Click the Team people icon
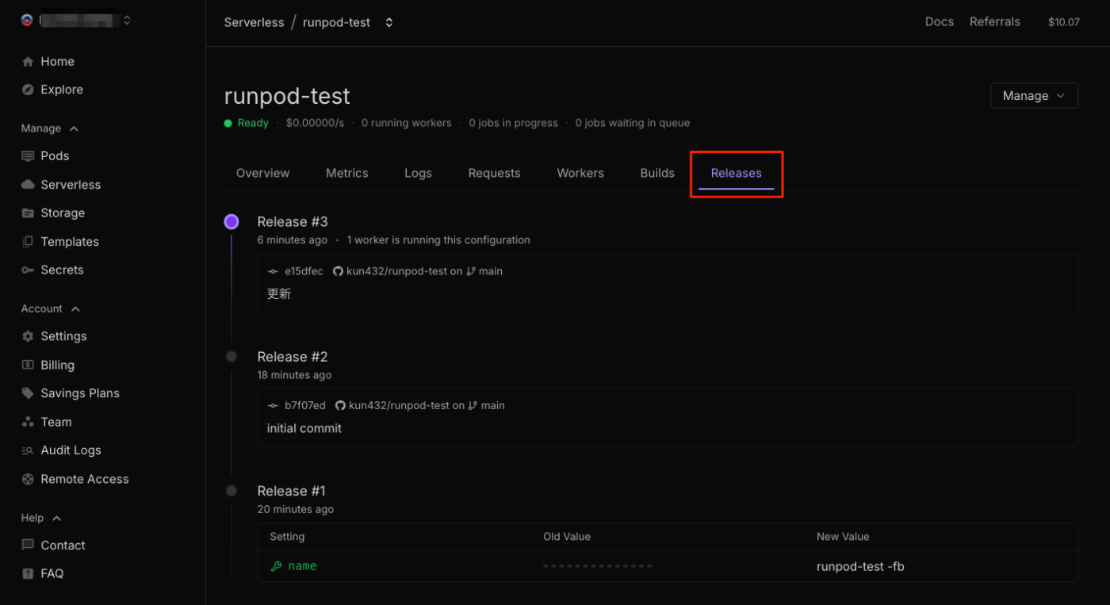 (28, 422)
